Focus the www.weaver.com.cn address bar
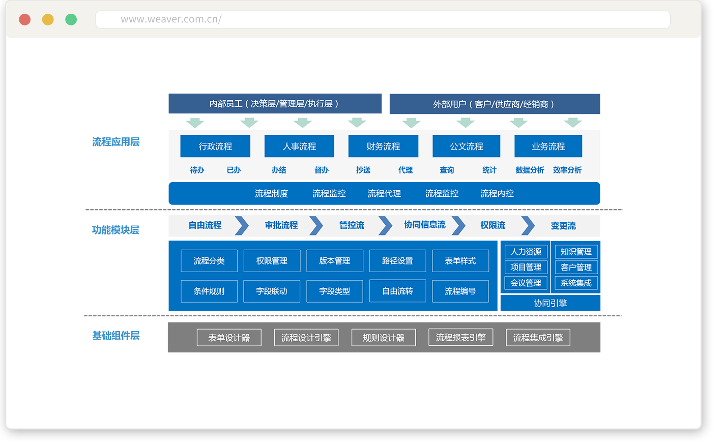The height and width of the screenshot is (445, 725). [383, 20]
